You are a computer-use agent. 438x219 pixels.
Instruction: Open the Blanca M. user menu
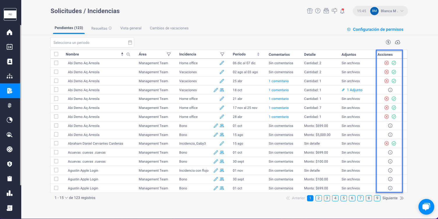click(x=380, y=11)
